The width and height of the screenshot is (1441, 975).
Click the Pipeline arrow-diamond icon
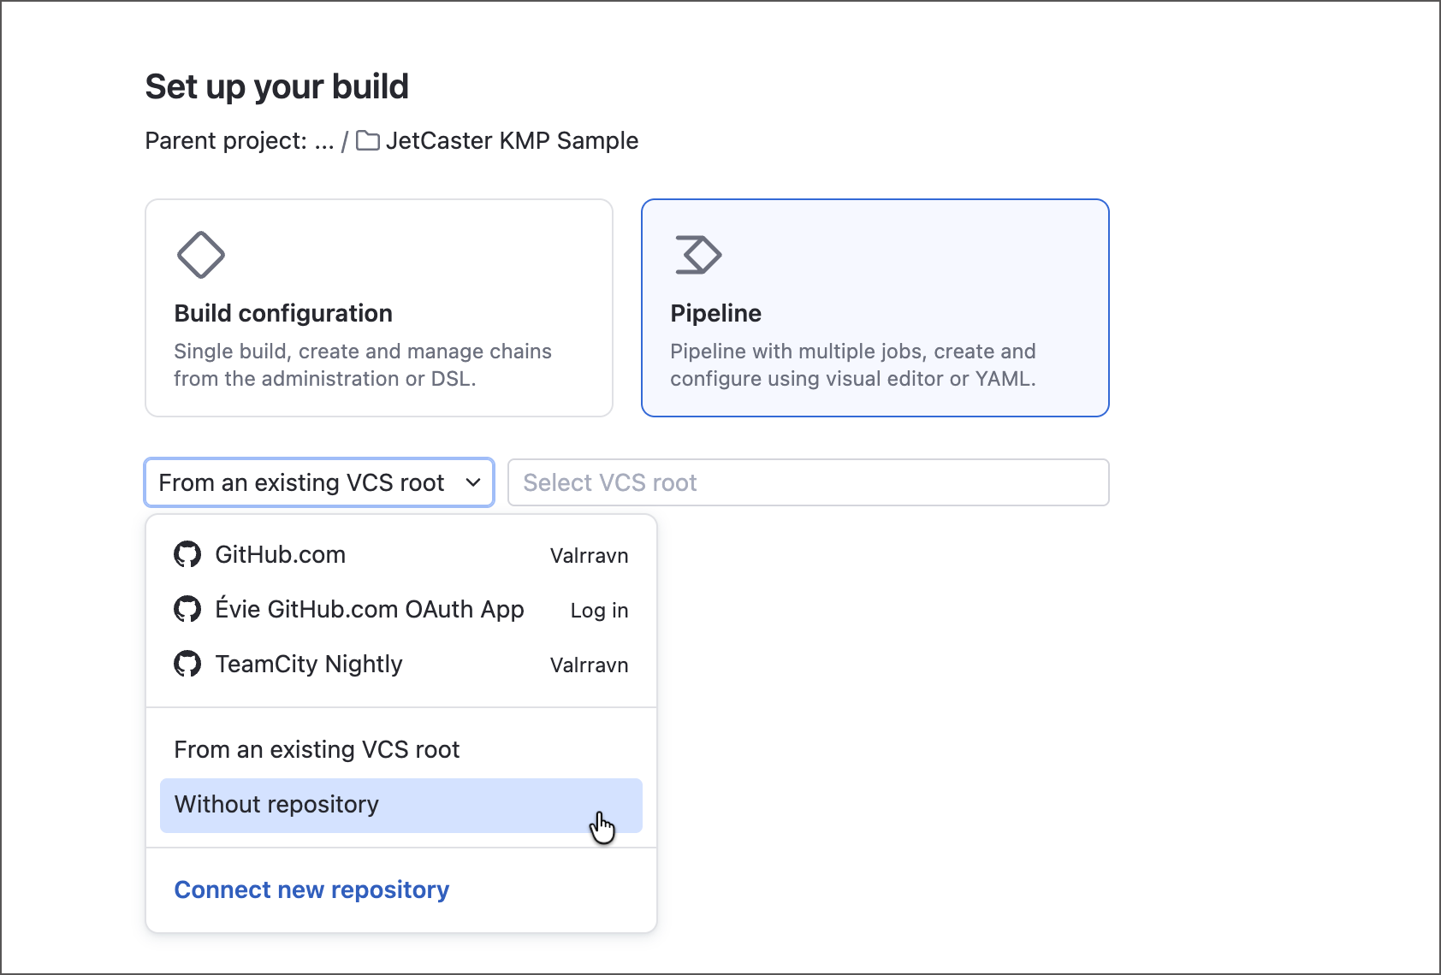[698, 255]
